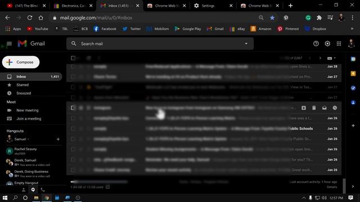Open Google Calendar in side panel
This screenshot has width=360, height=202.
[x=353, y=59]
